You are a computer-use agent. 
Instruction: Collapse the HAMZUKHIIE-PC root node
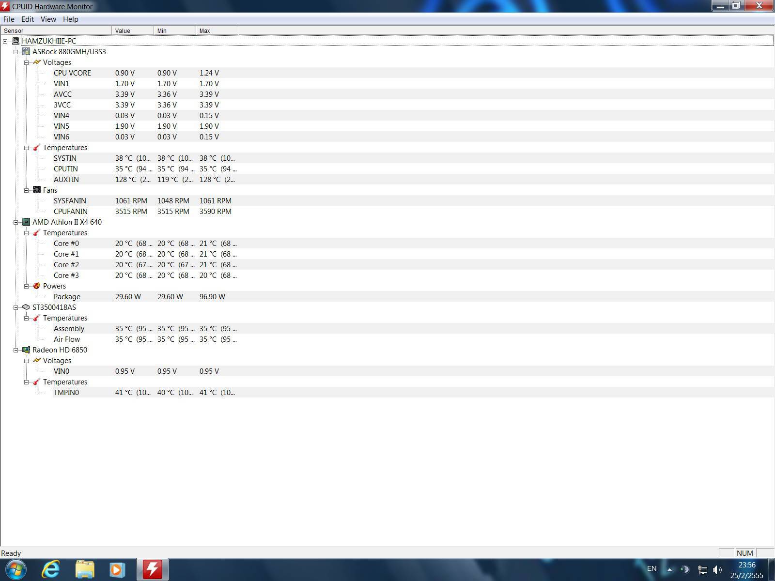pos(5,41)
